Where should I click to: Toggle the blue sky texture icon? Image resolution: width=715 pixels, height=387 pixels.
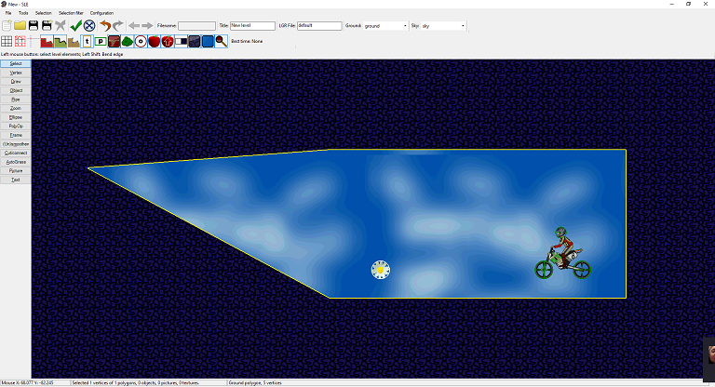208,42
